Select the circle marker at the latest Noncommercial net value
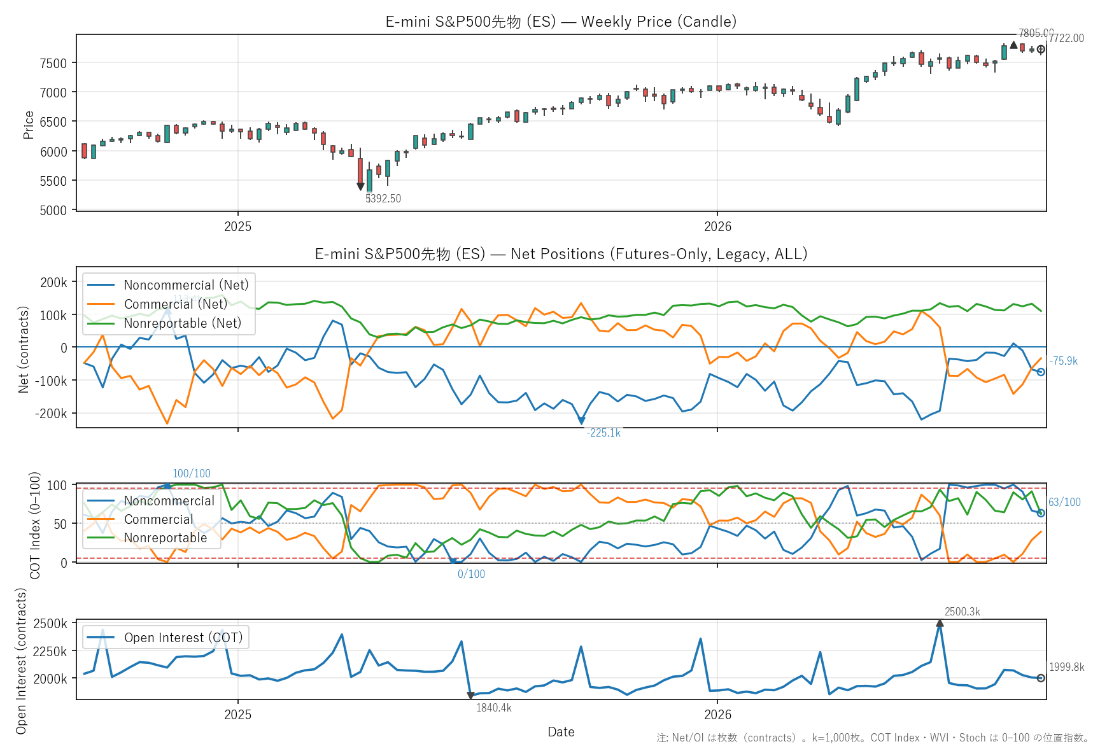 (1041, 372)
